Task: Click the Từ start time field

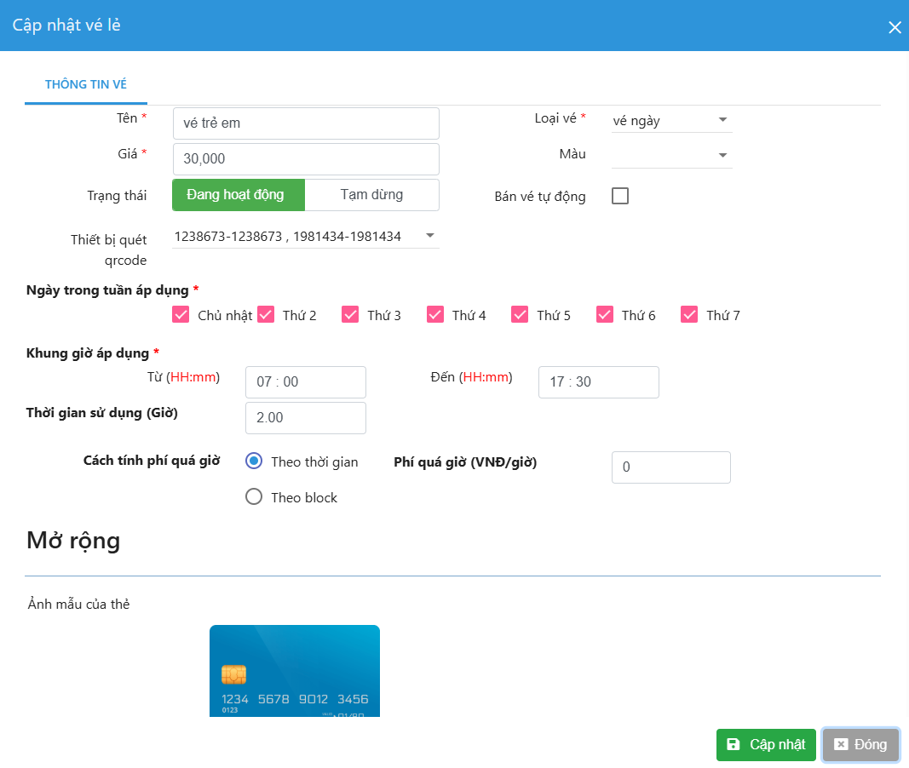Action: pos(305,382)
